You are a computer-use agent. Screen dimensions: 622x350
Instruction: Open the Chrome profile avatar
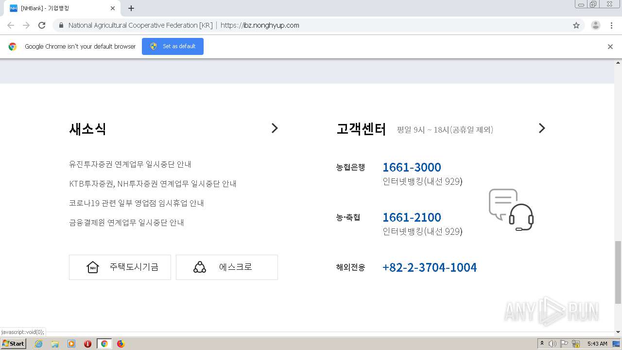pyautogui.click(x=596, y=25)
